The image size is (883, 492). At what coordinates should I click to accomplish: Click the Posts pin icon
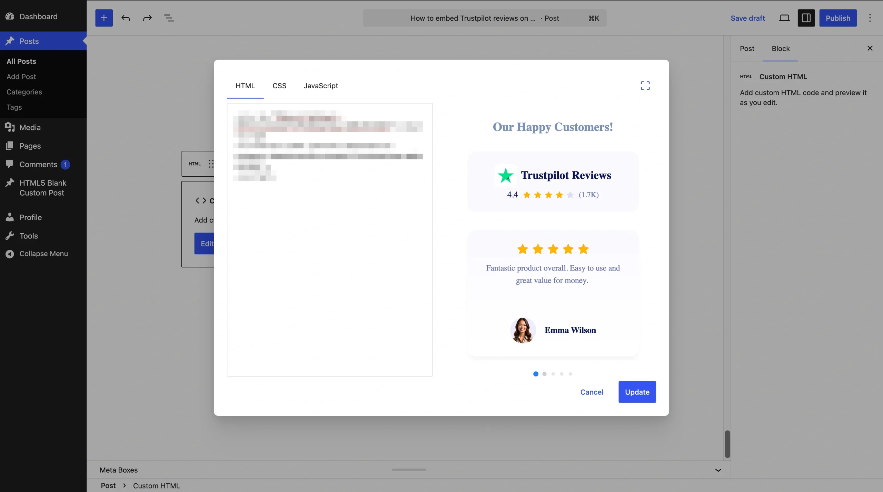10,41
